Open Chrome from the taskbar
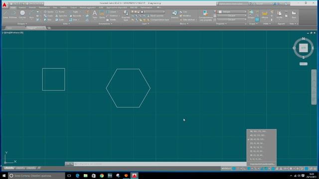Screen dimensions: 319x179 [102, 176]
